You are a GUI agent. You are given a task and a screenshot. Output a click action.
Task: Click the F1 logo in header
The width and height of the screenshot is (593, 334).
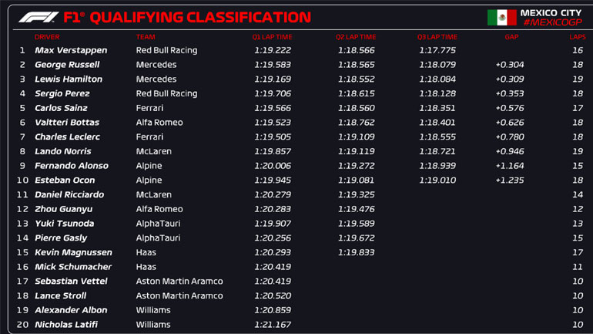[x=38, y=17]
